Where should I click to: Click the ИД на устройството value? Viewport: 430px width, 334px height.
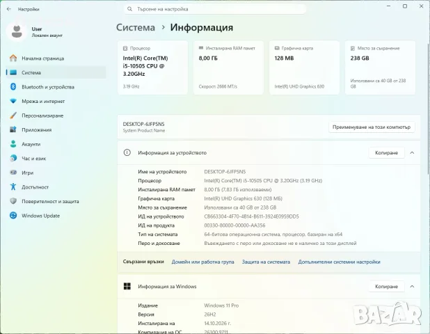pyautogui.click(x=251, y=216)
